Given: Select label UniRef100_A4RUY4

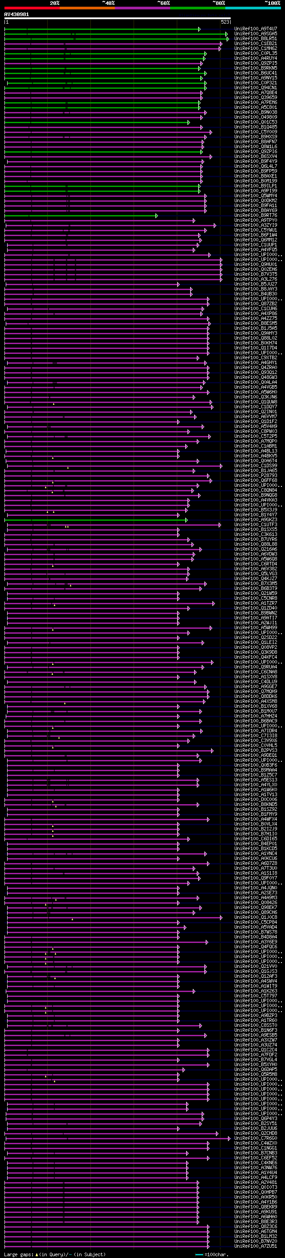Looking at the screenshot, I should tap(256, 58).
